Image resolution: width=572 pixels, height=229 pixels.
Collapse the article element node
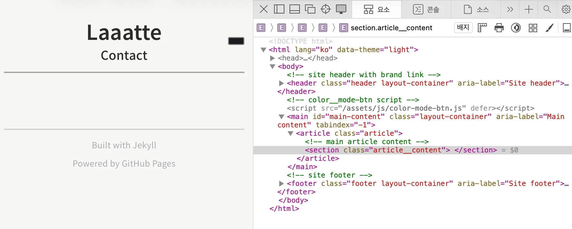pos(291,133)
